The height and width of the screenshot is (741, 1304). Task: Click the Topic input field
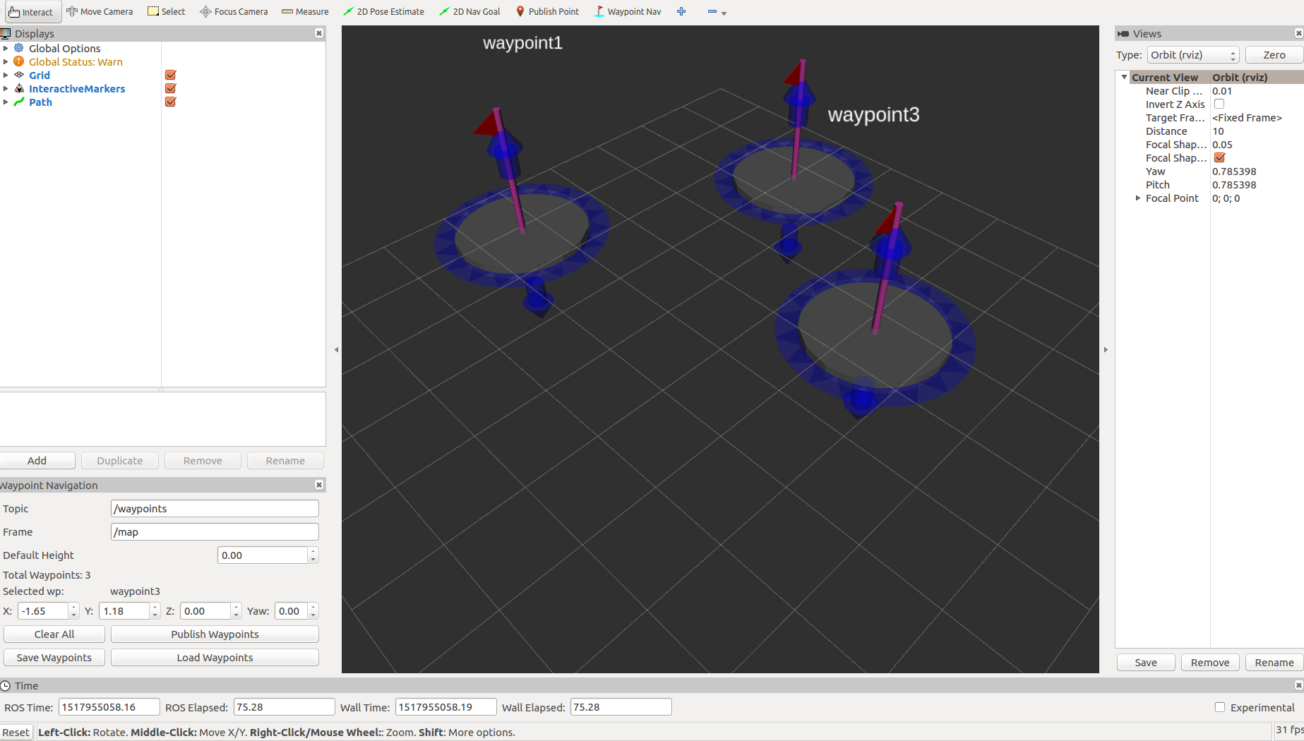click(215, 508)
